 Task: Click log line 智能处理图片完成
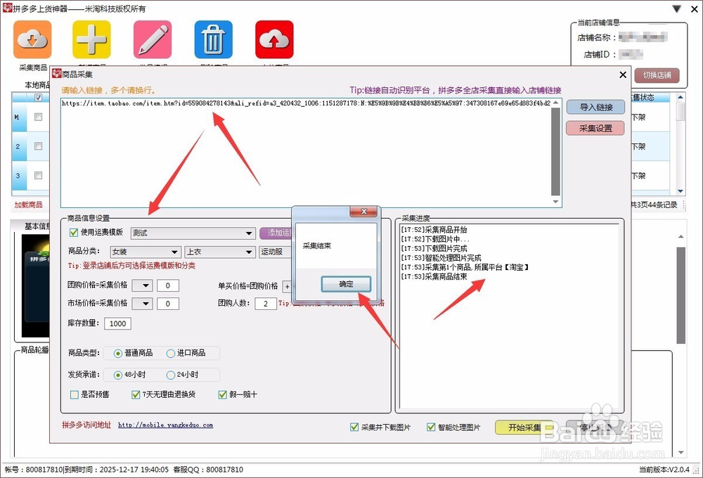pos(441,258)
